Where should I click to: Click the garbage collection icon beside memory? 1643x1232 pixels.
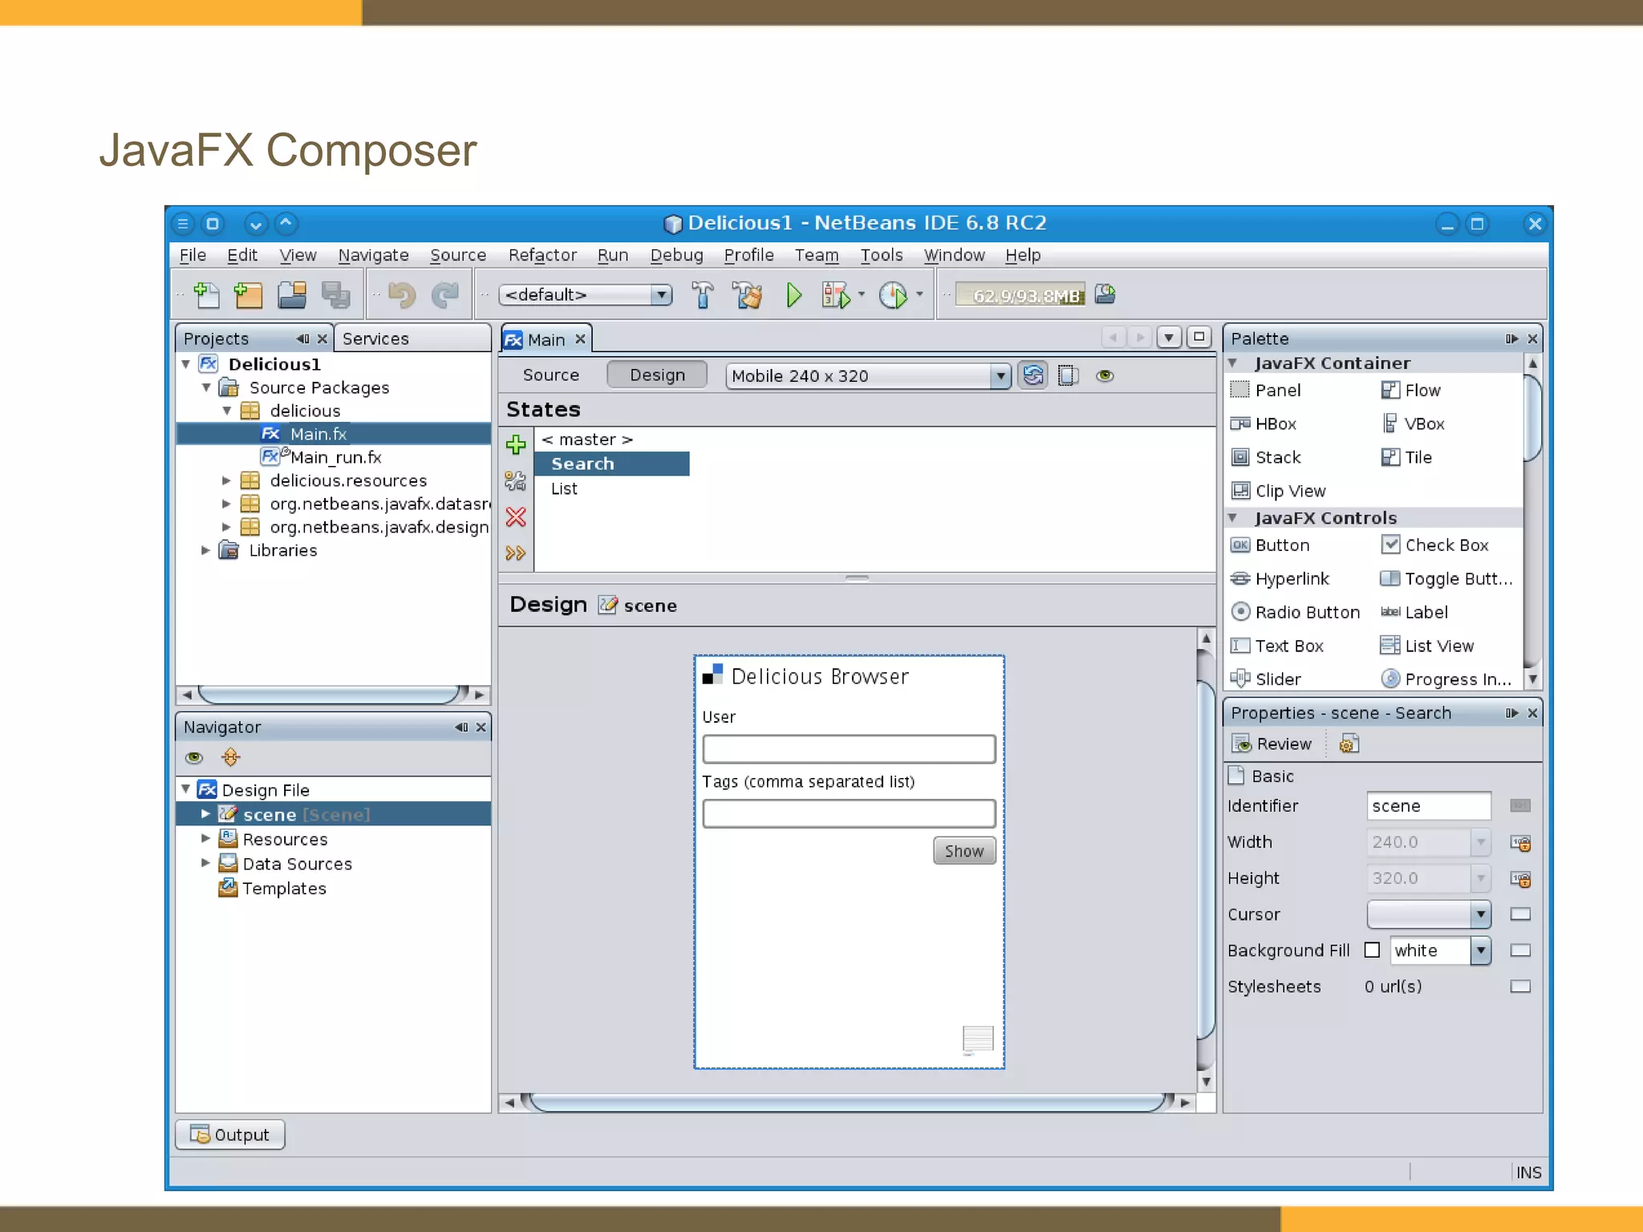click(x=1105, y=294)
